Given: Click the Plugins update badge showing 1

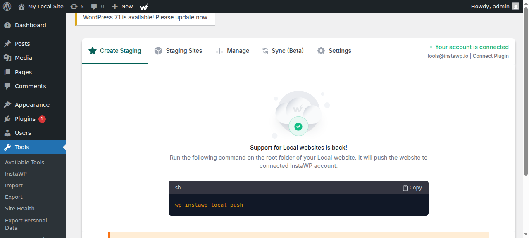Looking at the screenshot, I should [42, 119].
